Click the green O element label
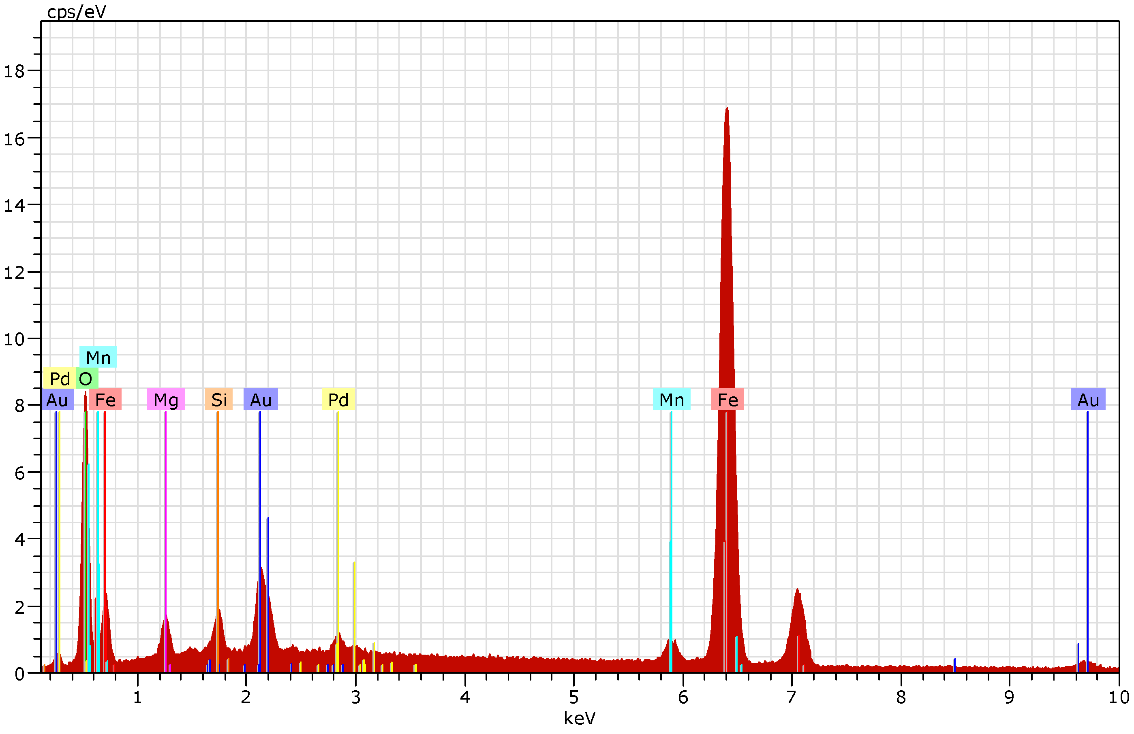 tap(86, 379)
